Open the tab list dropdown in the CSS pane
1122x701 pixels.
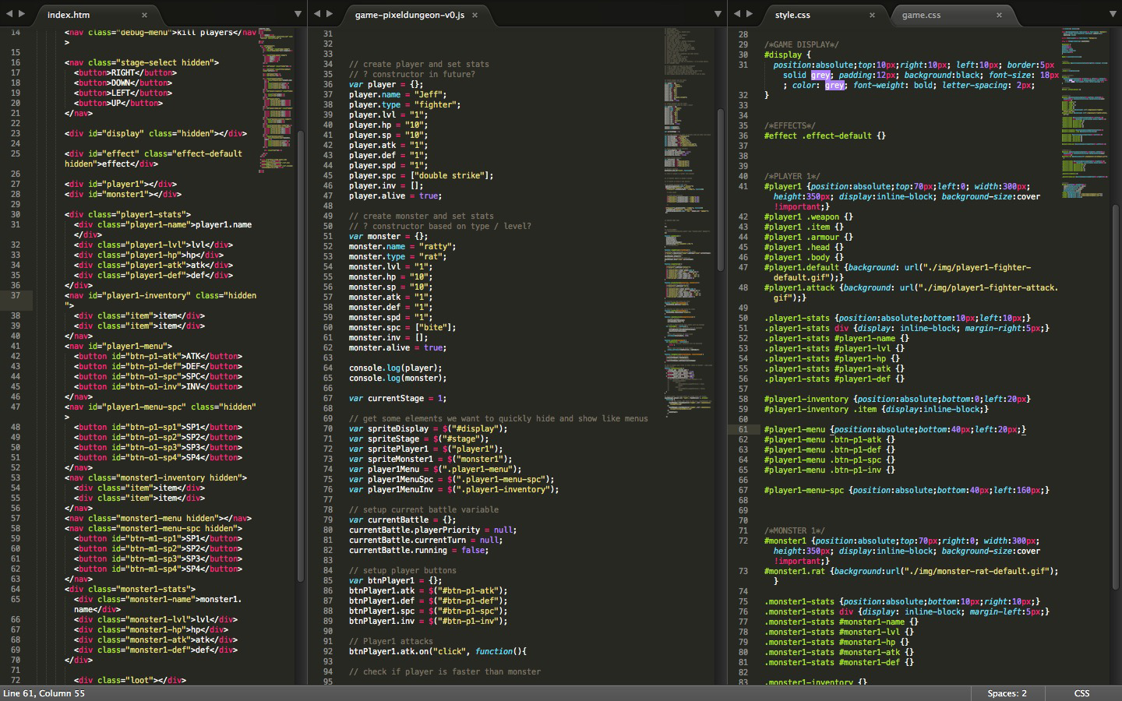pyautogui.click(x=1111, y=14)
